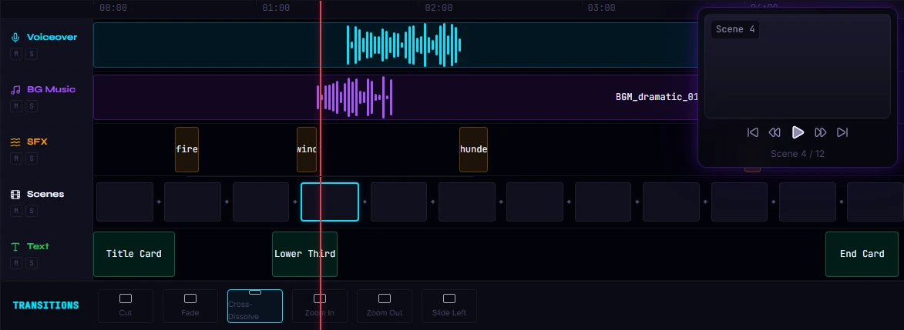904x330 pixels.
Task: Click the BG Music purple waveform
Action: pos(355,98)
